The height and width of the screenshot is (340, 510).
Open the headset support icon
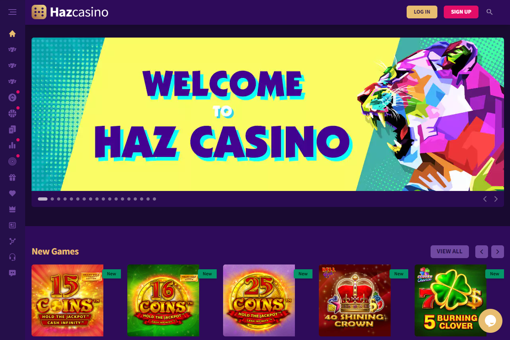click(12, 257)
